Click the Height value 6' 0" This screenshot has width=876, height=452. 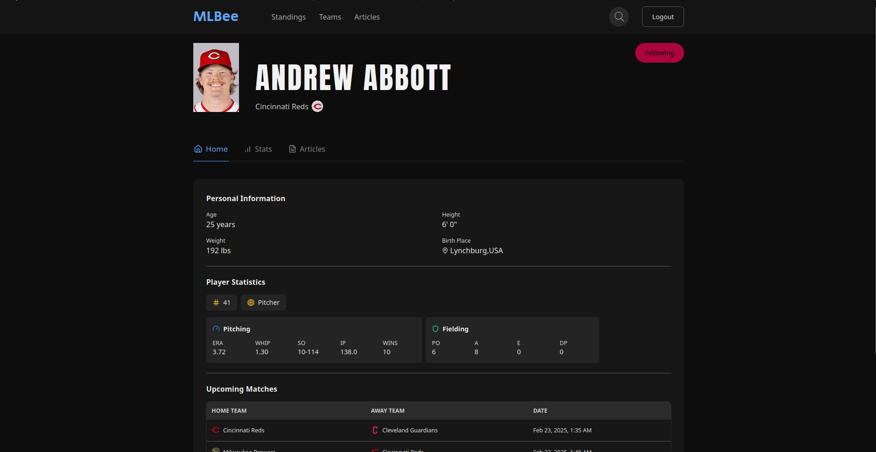(449, 224)
